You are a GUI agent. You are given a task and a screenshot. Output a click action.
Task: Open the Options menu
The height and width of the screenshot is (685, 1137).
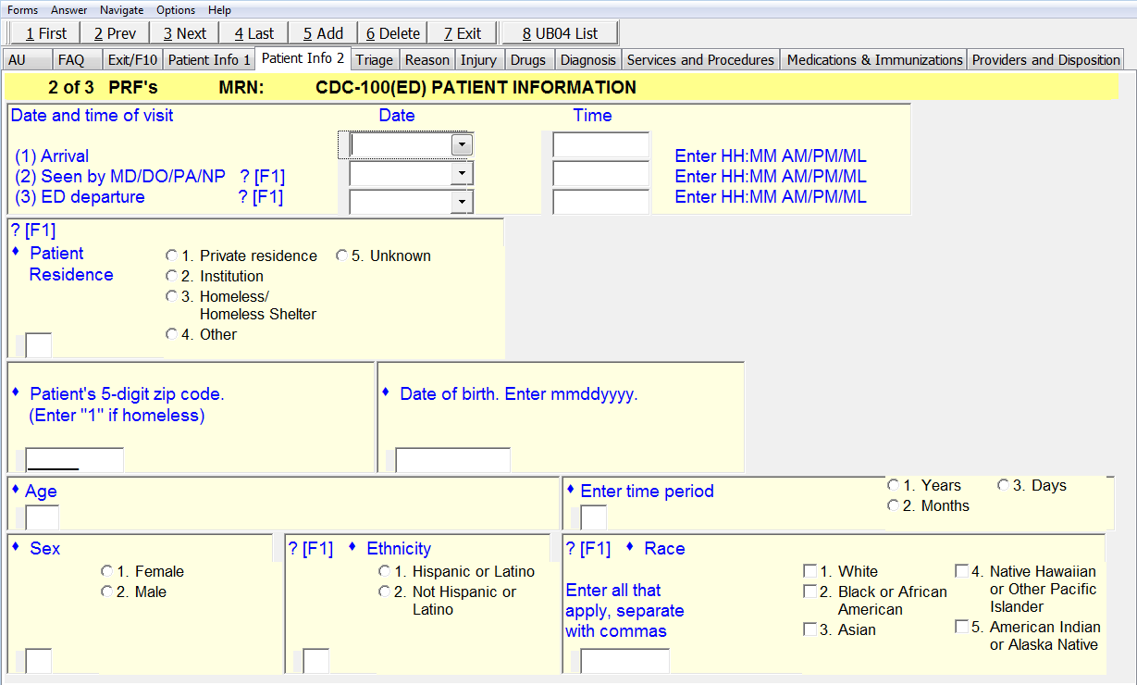coord(176,10)
